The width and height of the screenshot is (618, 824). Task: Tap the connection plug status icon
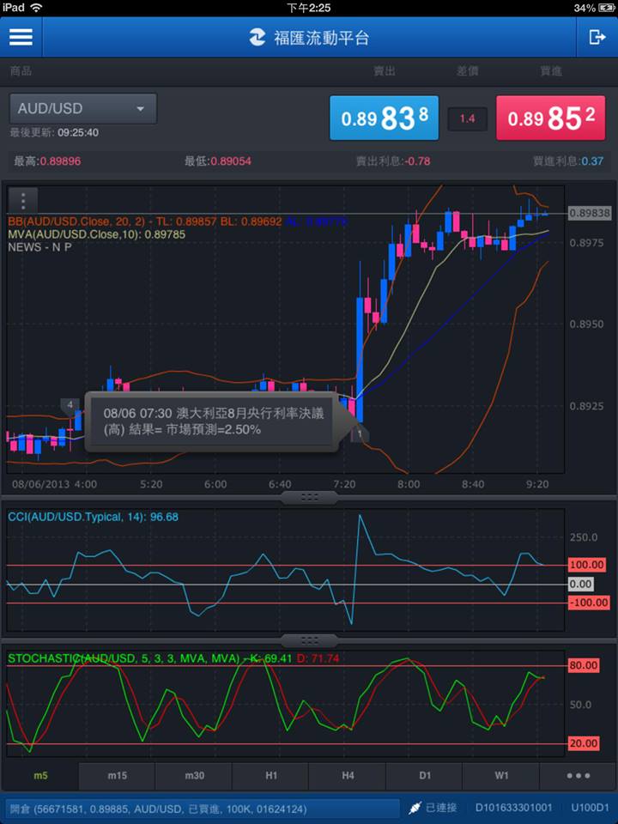click(x=415, y=808)
